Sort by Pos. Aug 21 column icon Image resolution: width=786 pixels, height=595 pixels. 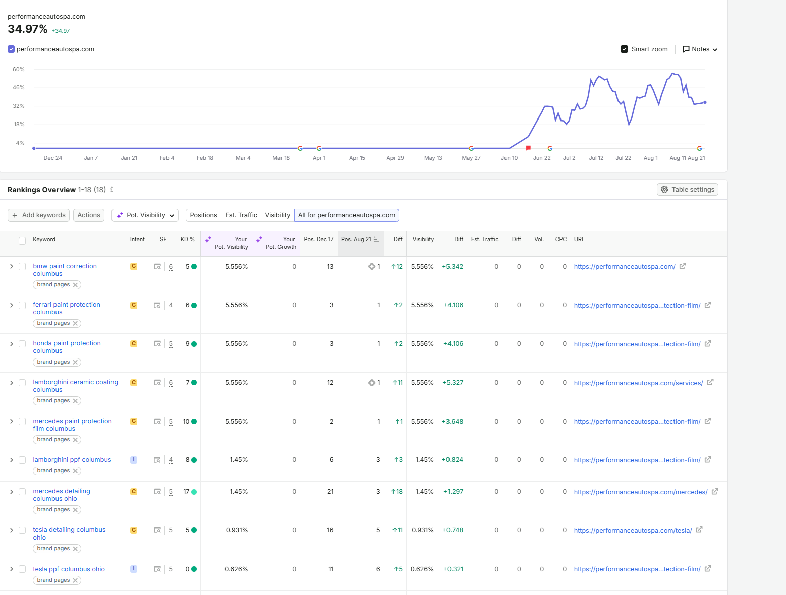click(376, 240)
